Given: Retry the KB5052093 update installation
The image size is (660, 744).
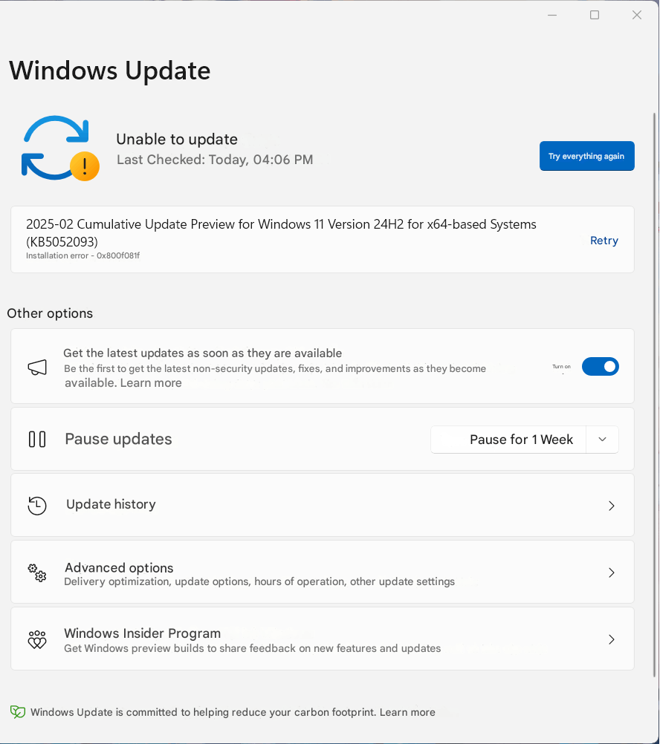Looking at the screenshot, I should (604, 241).
